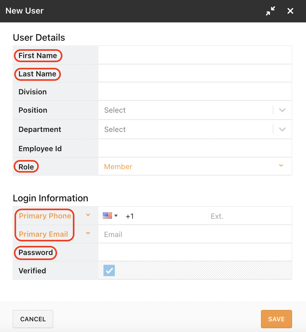Click the New User title text
The image size is (306, 332).
click(x=25, y=11)
